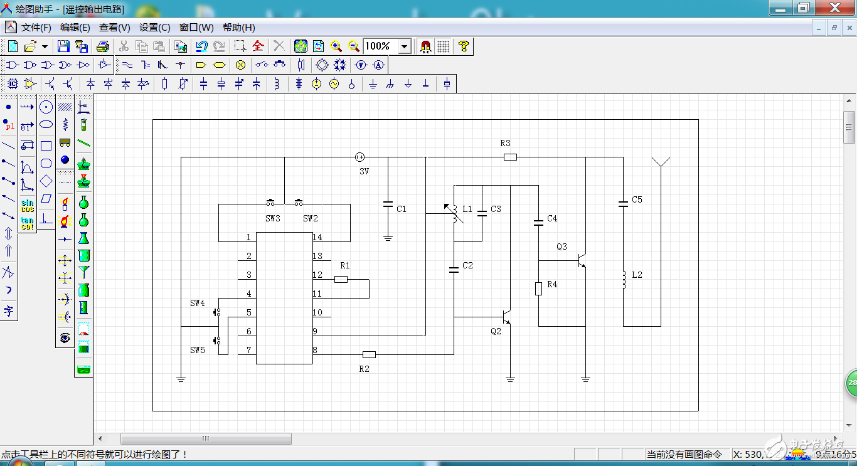Insert the IC chip symbol
The width and height of the screenshot is (857, 466).
(13, 83)
